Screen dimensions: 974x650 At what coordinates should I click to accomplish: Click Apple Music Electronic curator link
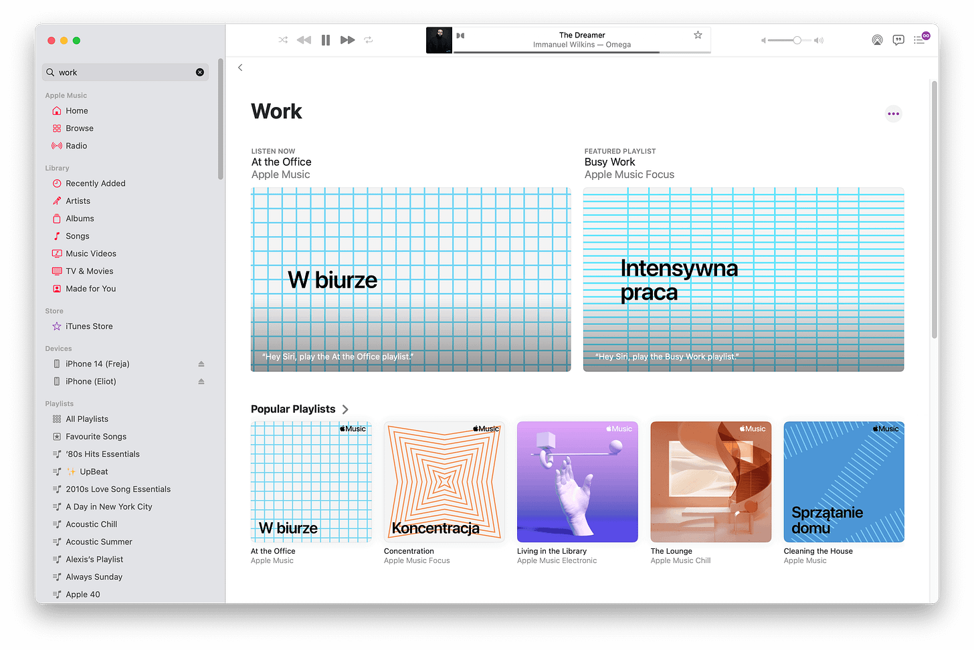click(x=557, y=560)
